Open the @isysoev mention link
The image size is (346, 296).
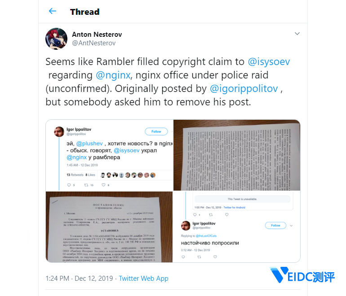tap(269, 62)
